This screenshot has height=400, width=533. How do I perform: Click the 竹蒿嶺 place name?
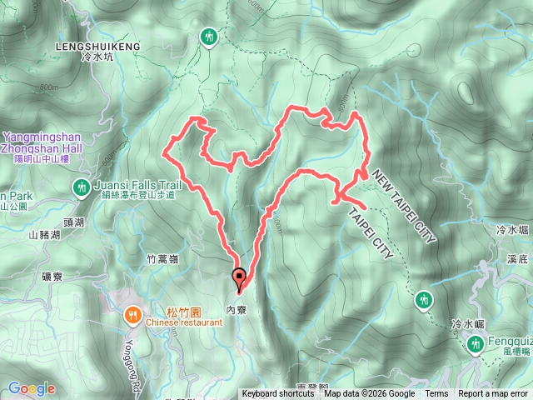coord(162,259)
